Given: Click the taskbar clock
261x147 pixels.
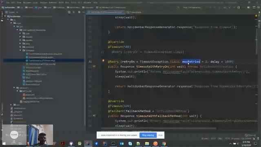Looking at the screenshot, I should click(246, 144).
